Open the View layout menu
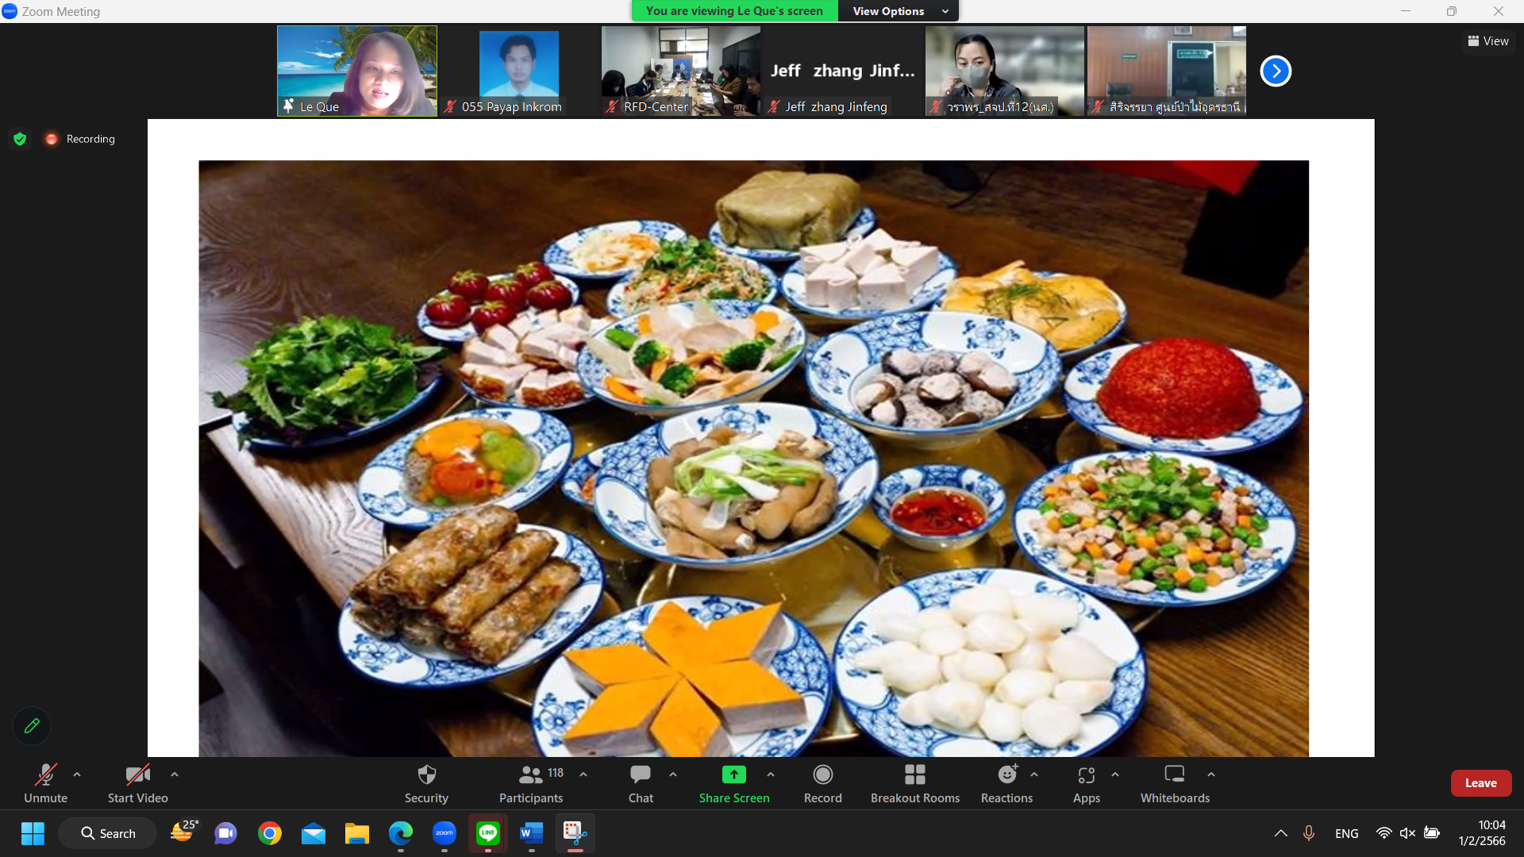Viewport: 1524px width, 857px height. (x=1488, y=41)
